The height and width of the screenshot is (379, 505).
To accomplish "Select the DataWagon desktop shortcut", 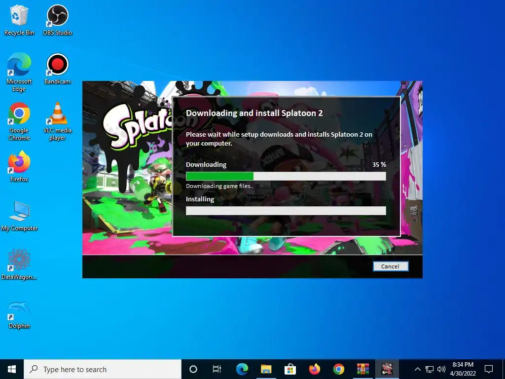I will click(19, 265).
